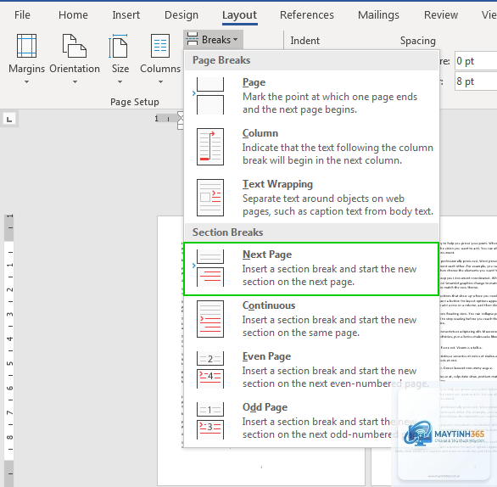Click the vertical ruler on the left

[8, 350]
